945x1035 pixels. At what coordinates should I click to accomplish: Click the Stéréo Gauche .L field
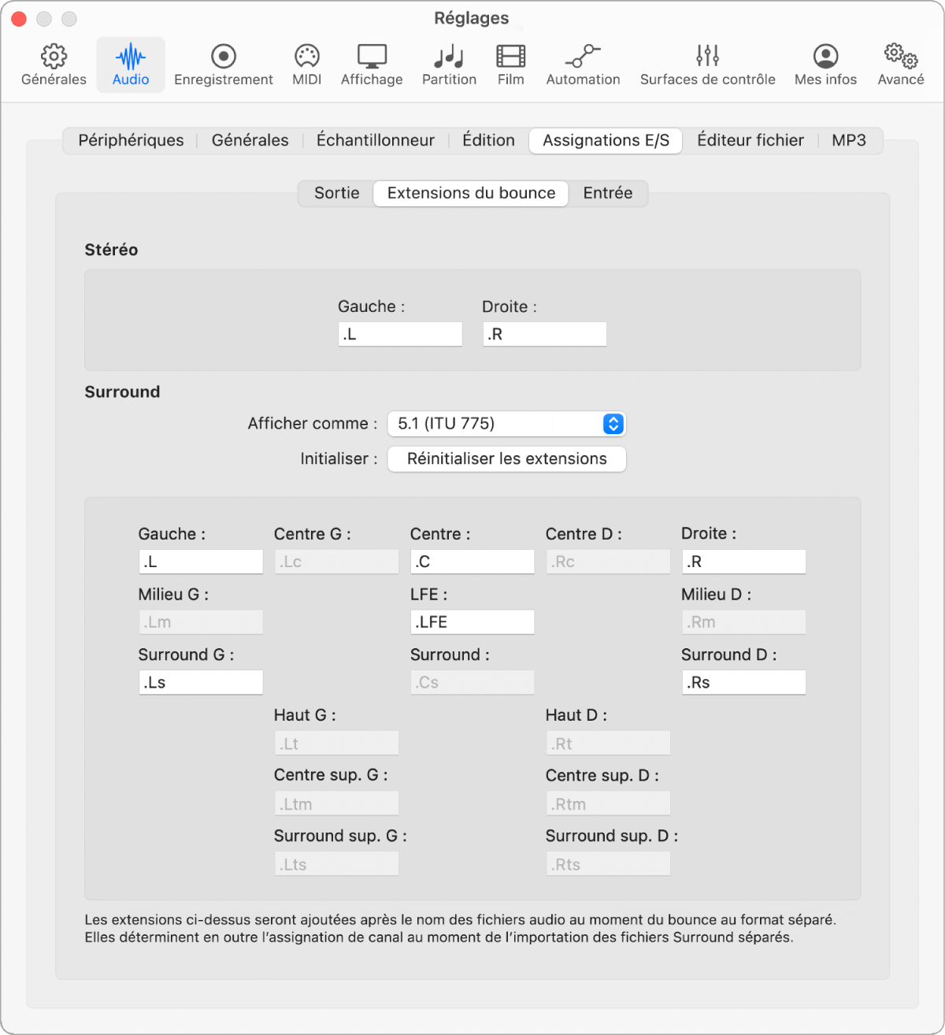coord(400,334)
